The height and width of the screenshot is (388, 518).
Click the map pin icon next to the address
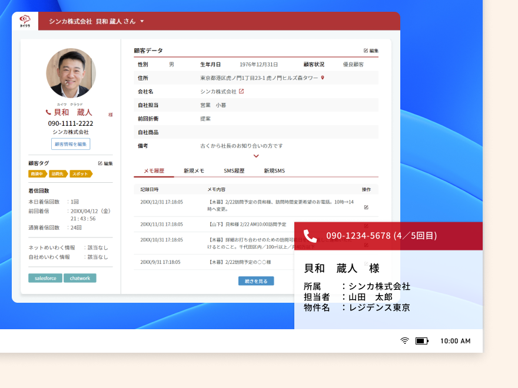click(323, 78)
